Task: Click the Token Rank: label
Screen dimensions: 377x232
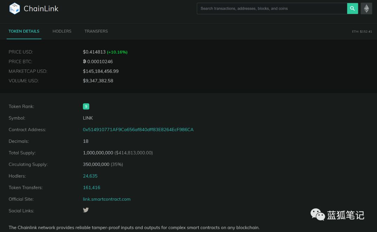Action: 21,106
